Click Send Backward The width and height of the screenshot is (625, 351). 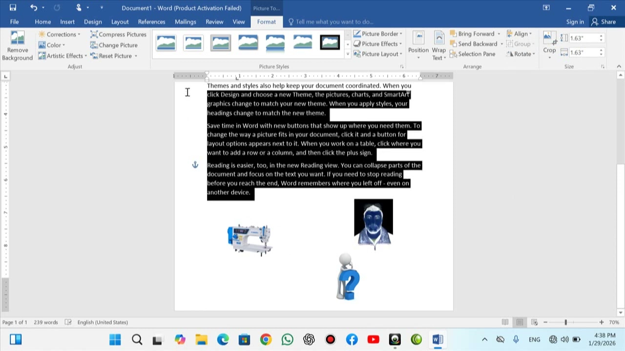click(x=473, y=44)
